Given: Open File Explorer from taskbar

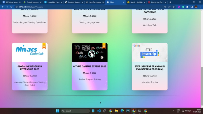Looking at the screenshot, I should point(116,111).
